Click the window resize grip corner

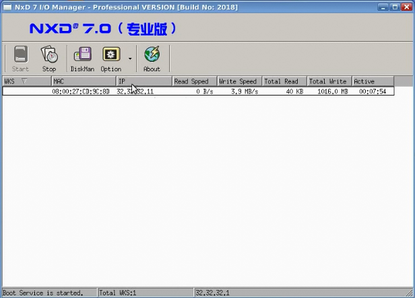point(410,293)
